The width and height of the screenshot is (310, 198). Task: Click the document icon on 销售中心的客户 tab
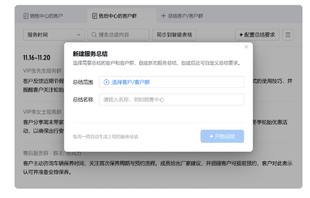[x=26, y=16]
